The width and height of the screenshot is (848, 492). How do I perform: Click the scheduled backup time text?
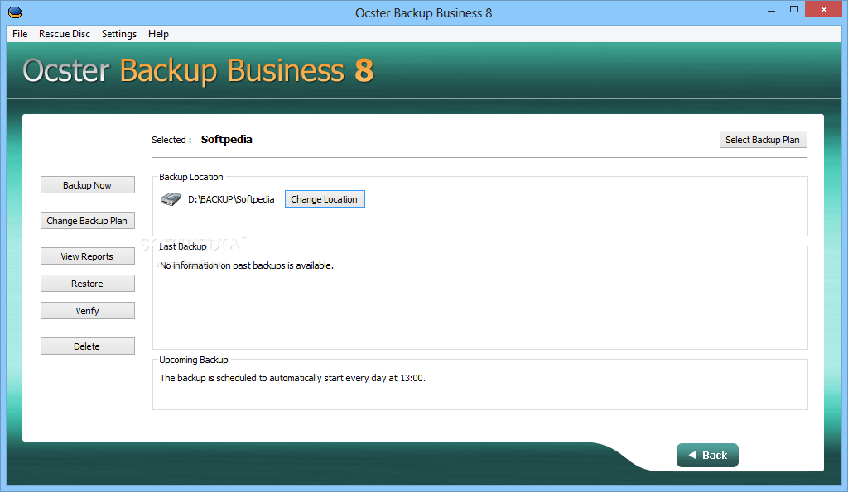(292, 378)
